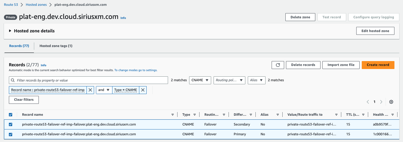Viewport: 403px width, 142px height.
Task: Click Delete zone button
Action: (x=300, y=17)
